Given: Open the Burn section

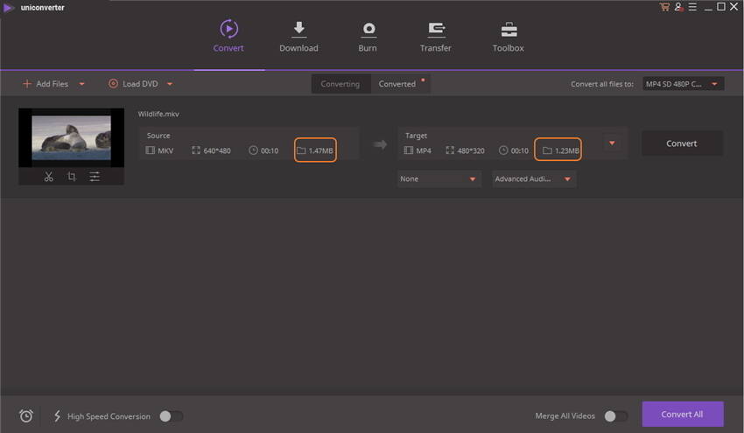Looking at the screenshot, I should 368,36.
